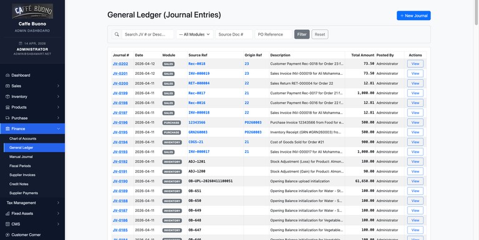
Task: Open journal link JV-0194
Action: [x=120, y=142]
